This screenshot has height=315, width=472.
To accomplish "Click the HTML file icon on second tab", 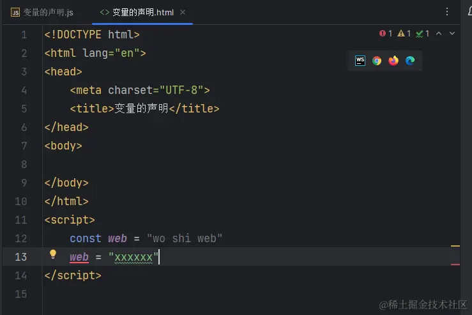I will [105, 12].
